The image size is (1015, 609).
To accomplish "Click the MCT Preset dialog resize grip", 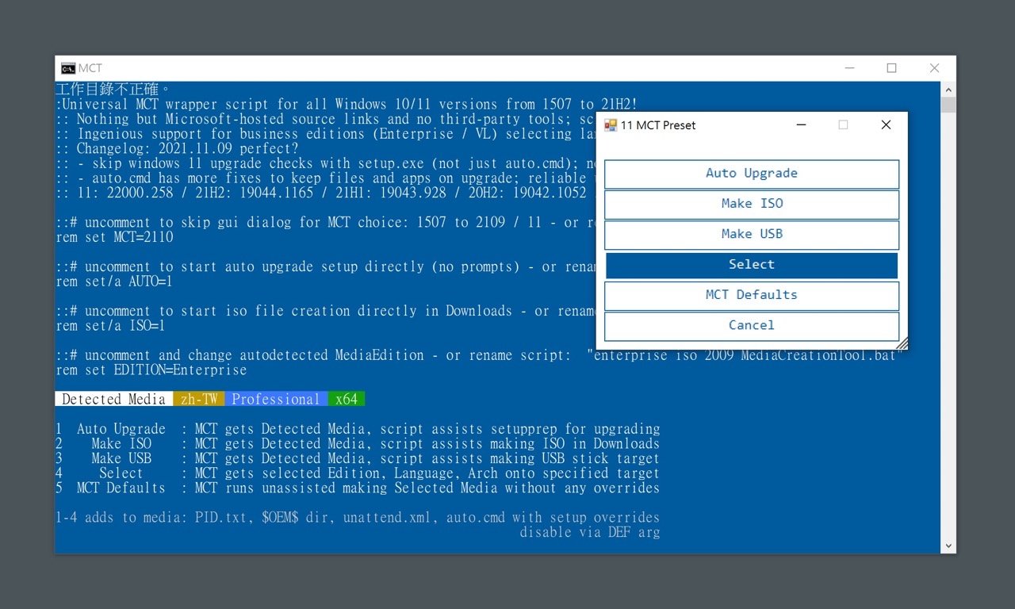I will (x=902, y=344).
